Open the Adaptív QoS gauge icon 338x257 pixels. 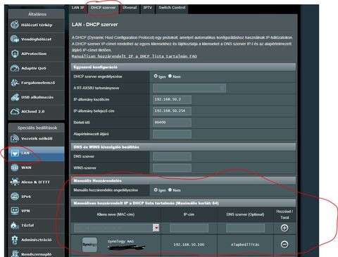point(15,68)
